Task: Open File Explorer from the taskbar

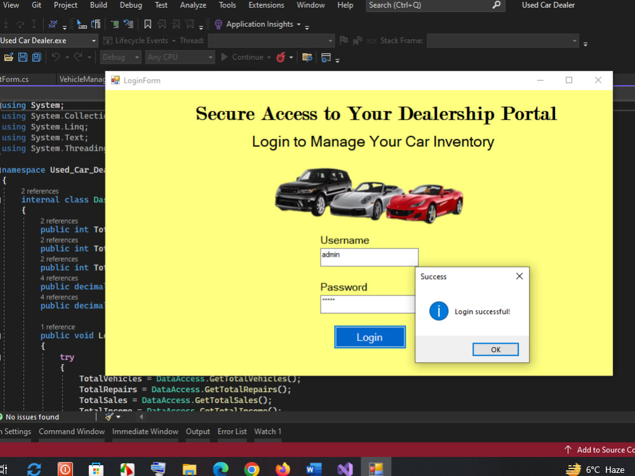Action: [x=189, y=469]
